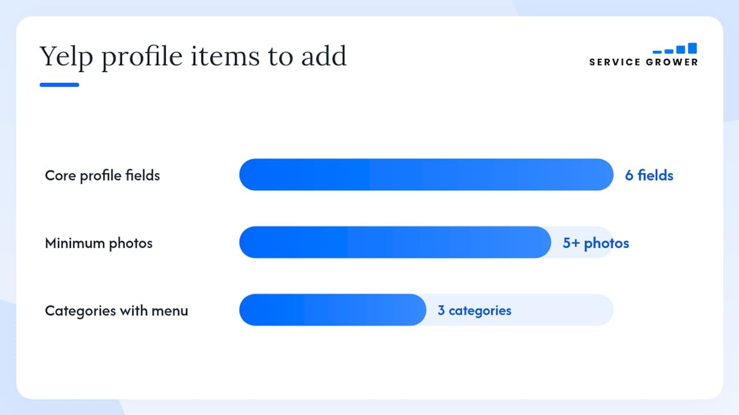The height and width of the screenshot is (415, 739).
Task: Click the Categories filled blue bar
Action: click(333, 310)
